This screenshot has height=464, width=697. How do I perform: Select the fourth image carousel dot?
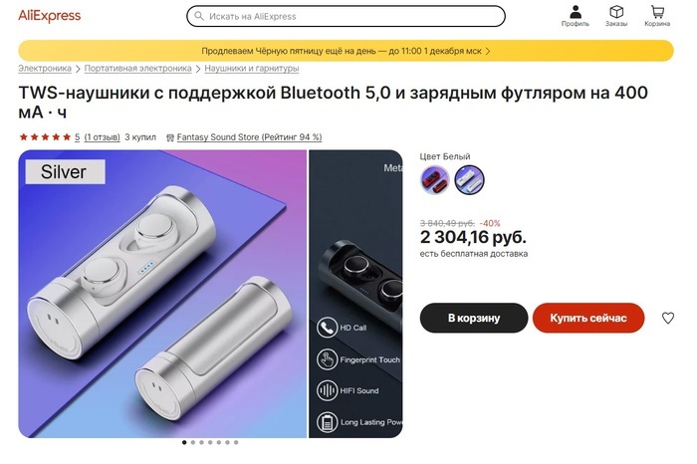pyautogui.click(x=210, y=442)
